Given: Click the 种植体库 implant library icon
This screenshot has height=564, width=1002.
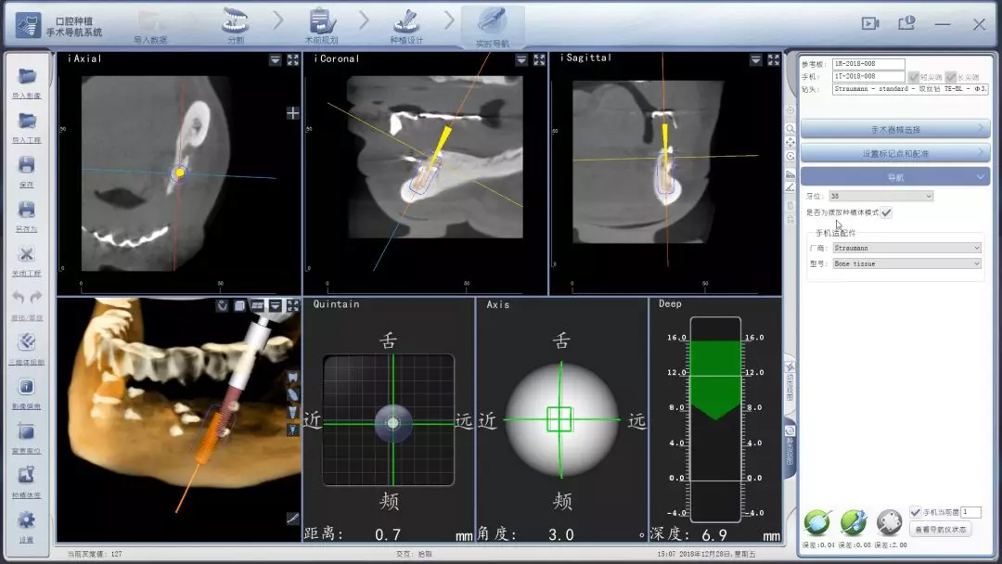Looking at the screenshot, I should tap(27, 477).
